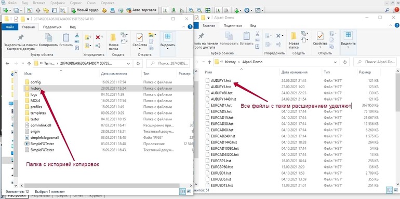Screen dimensions: 400x199
Task: Open Выделить dropdown in left window
Action: click(168, 49)
